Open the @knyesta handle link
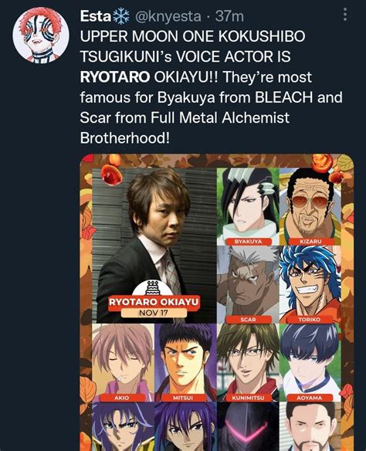The height and width of the screenshot is (451, 366). [168, 16]
